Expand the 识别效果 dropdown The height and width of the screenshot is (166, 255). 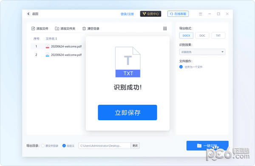click(202, 52)
